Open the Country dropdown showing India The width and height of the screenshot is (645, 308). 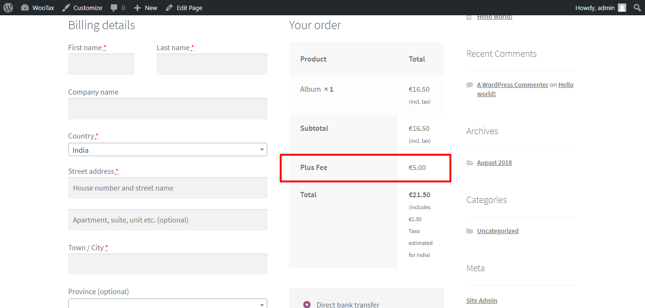167,149
